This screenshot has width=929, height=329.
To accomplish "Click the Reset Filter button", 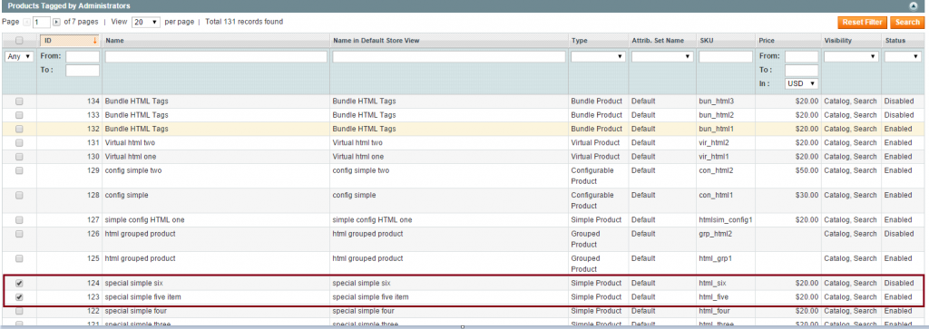I will [x=862, y=23].
